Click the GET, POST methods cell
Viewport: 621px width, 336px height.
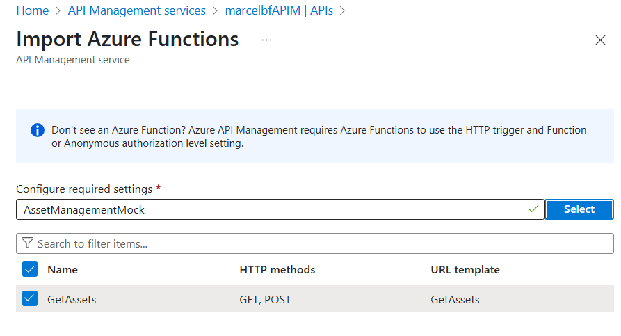pyautogui.click(x=265, y=300)
